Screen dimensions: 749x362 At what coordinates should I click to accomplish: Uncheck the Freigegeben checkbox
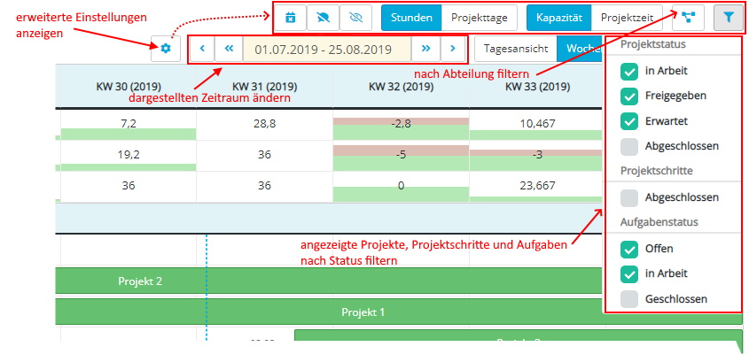pos(629,96)
